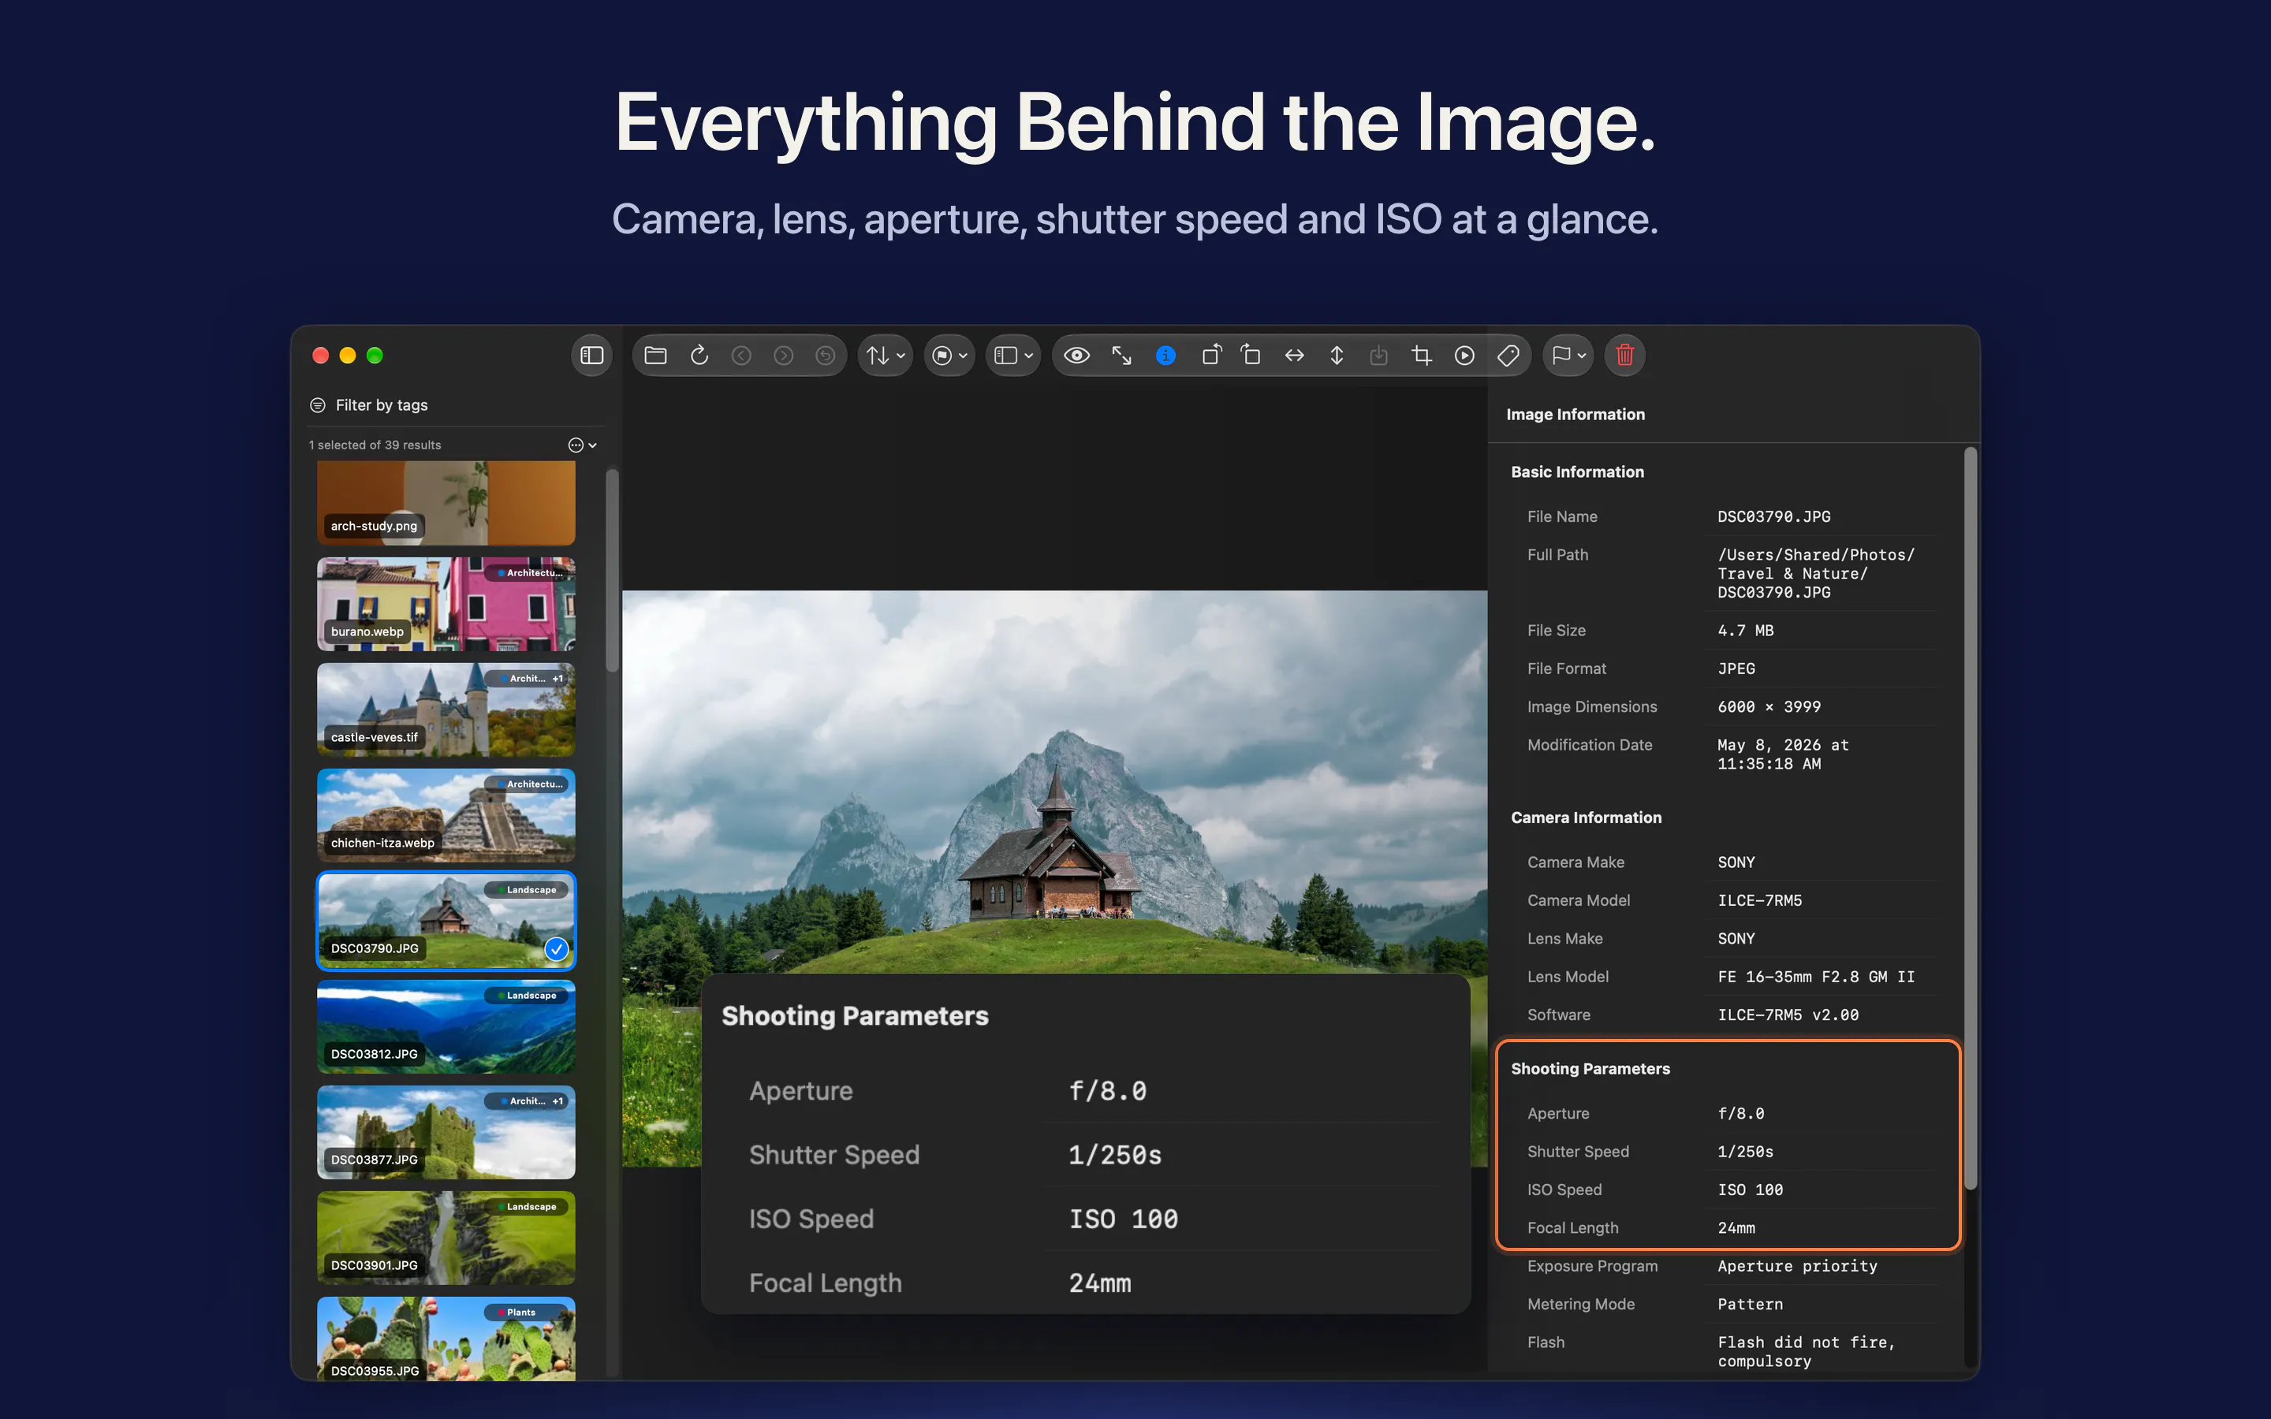Image resolution: width=2271 pixels, height=1419 pixels.
Task: Select the burano.webp thumbnail
Action: 446,605
